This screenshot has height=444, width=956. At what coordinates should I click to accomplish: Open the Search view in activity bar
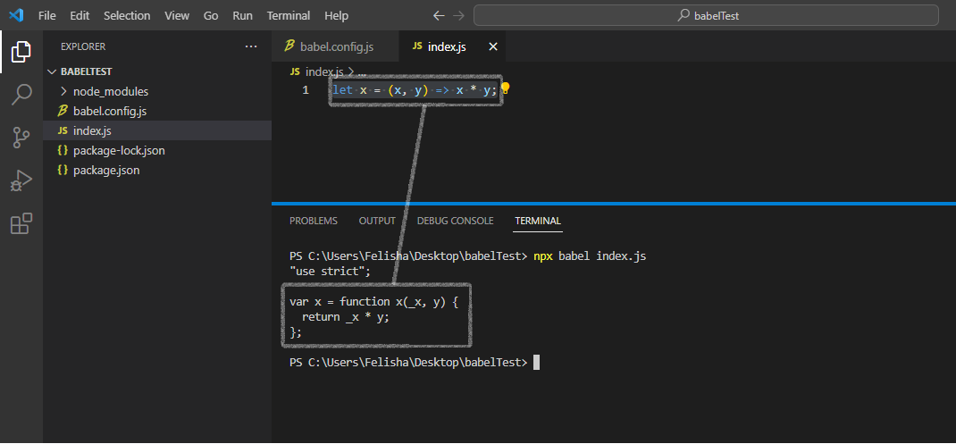(21, 95)
